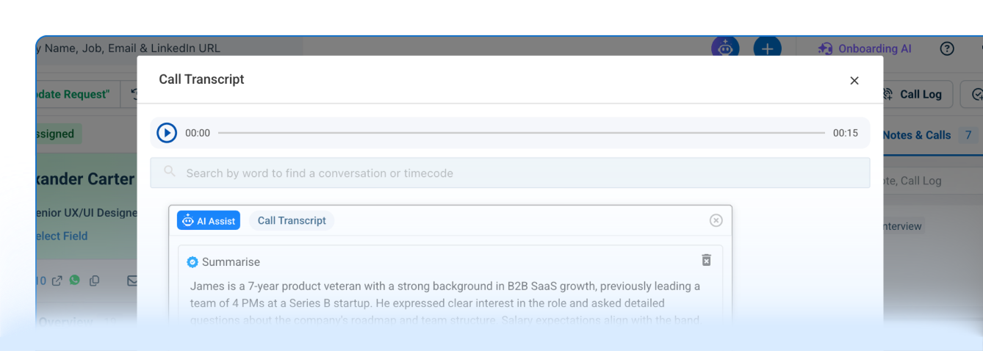Image resolution: width=983 pixels, height=351 pixels.
Task: Click the WhatsApp icon for candidate
Action: [74, 280]
